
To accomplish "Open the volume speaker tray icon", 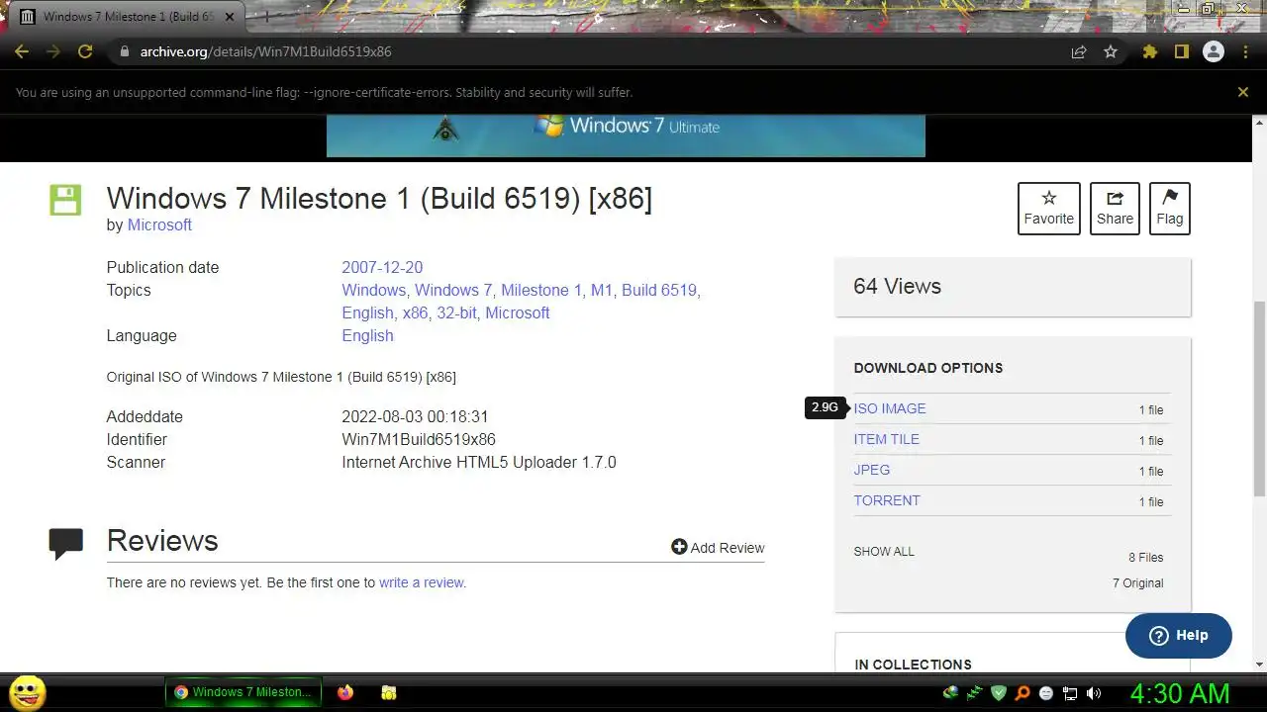I will [1094, 693].
